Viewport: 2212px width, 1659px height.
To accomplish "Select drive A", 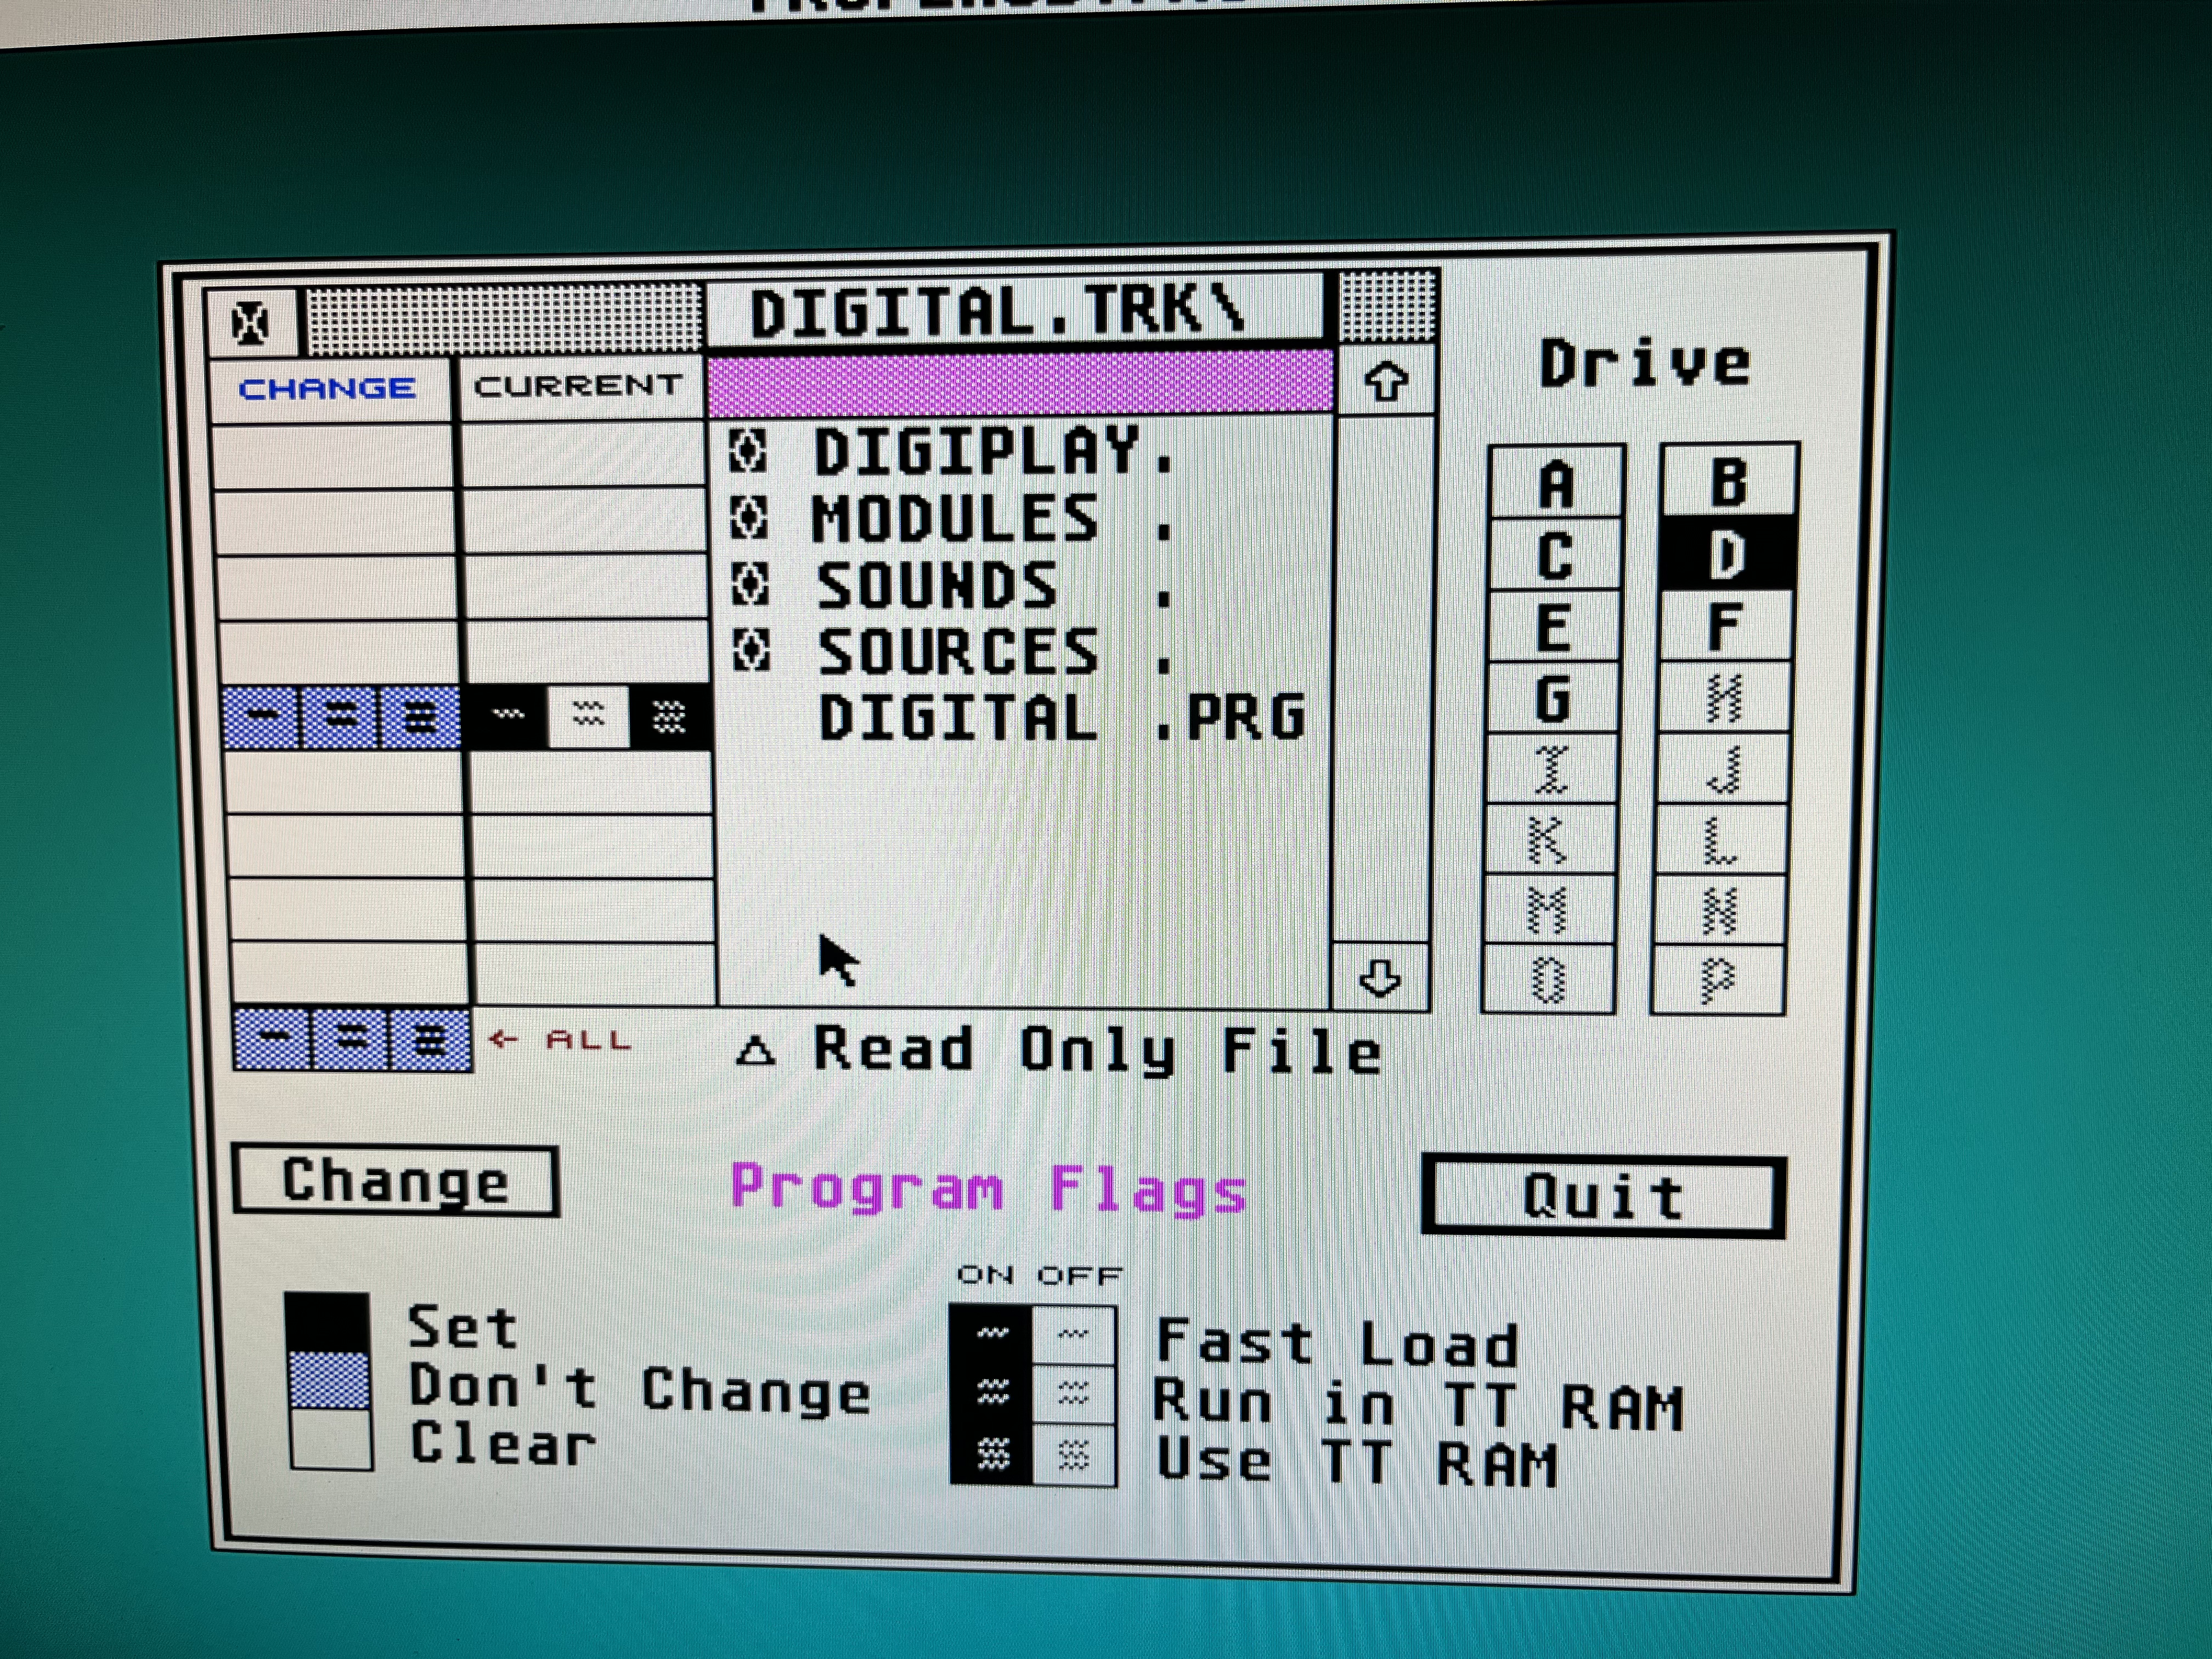I will point(1555,484).
